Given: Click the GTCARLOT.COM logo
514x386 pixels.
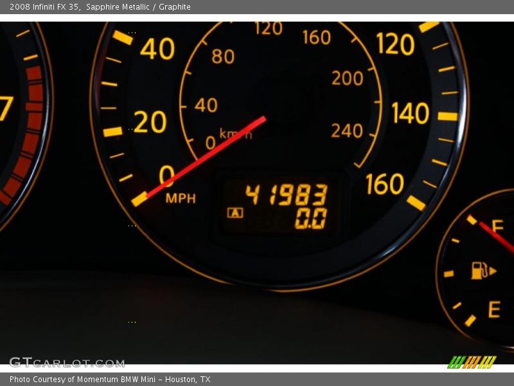Looking at the screenshot, I should pos(67,363).
